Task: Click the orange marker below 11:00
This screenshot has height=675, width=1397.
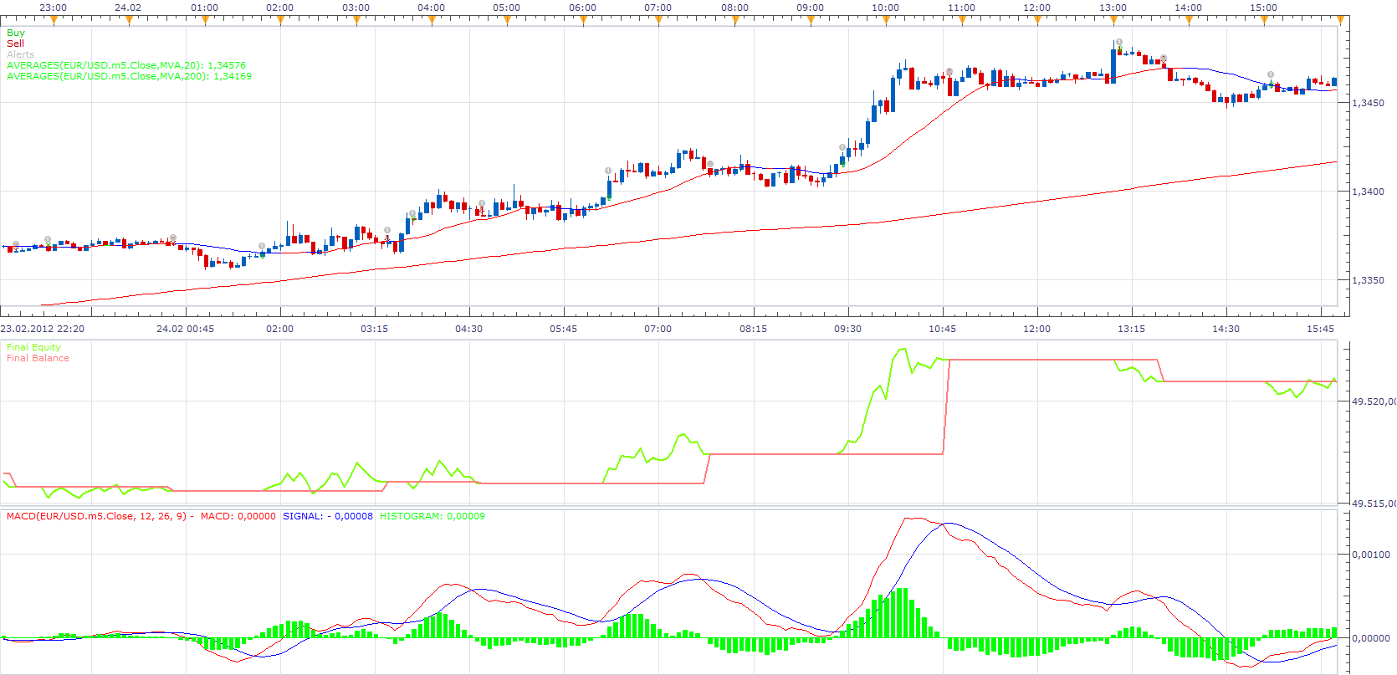Action: 962,22
